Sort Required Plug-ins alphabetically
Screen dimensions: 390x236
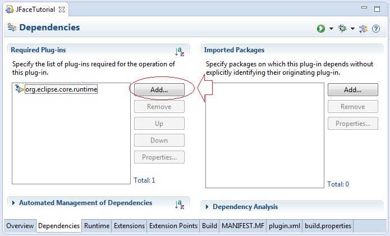pyautogui.click(x=180, y=52)
